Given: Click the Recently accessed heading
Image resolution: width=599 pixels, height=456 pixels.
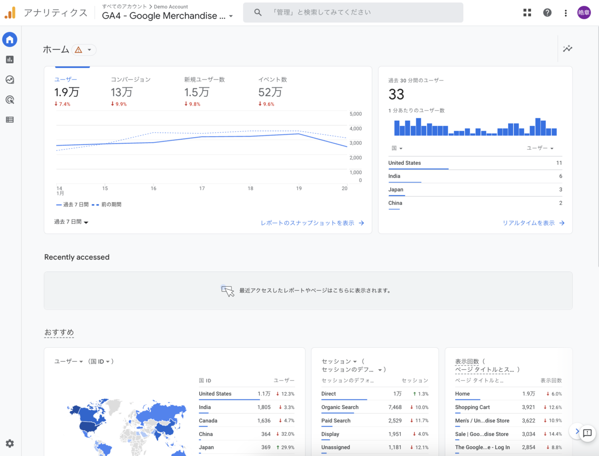Looking at the screenshot, I should [77, 257].
